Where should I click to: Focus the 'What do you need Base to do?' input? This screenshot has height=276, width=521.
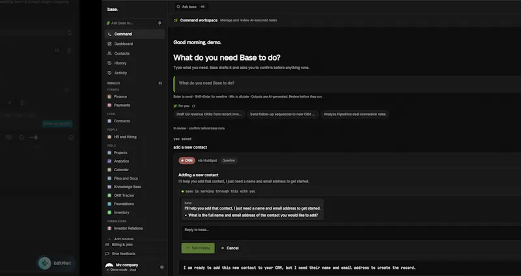347,83
